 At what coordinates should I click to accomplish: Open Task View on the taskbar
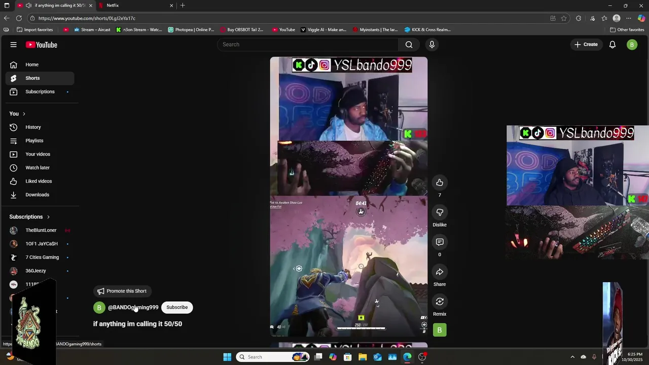coord(318,357)
